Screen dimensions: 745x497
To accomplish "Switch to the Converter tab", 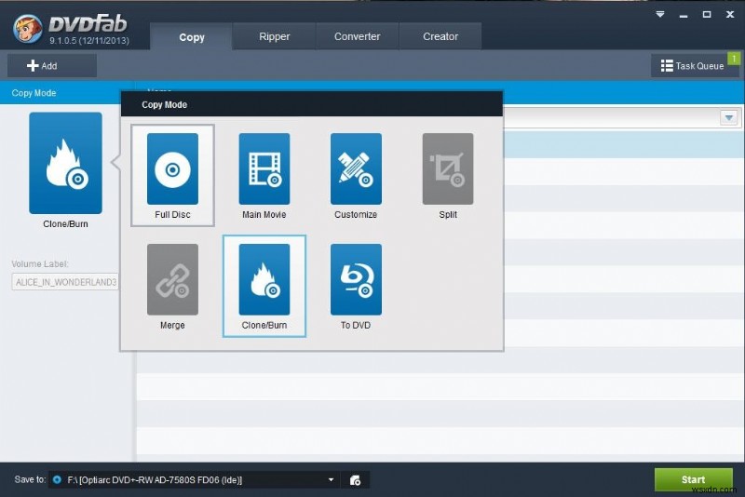I will (357, 36).
